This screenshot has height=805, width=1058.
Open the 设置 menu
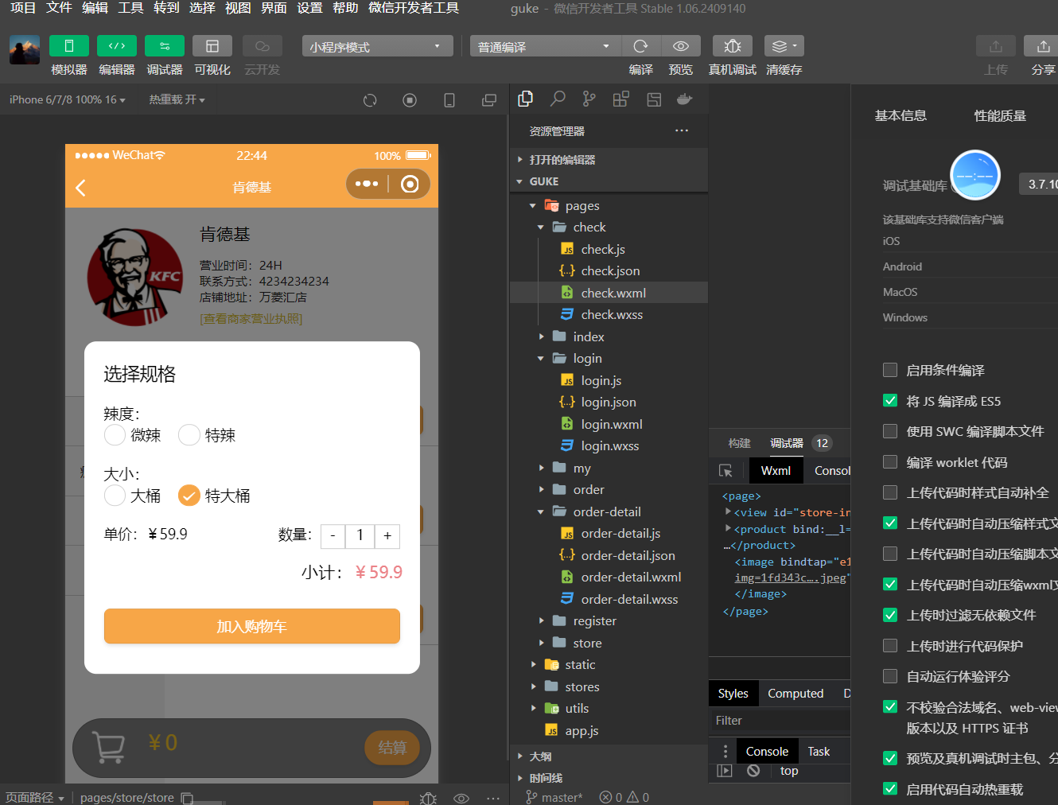[309, 8]
